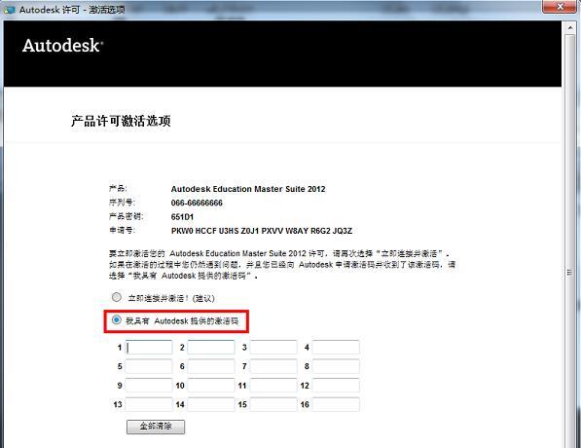The image size is (581, 448).
Task: Click the vertical scrollbar up arrow
Action: point(570,27)
